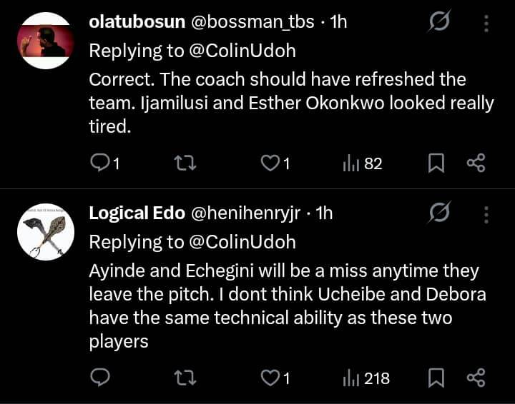The image size is (515, 404).
Task: Reply to Logical Edo's tweet
Action: (100, 377)
